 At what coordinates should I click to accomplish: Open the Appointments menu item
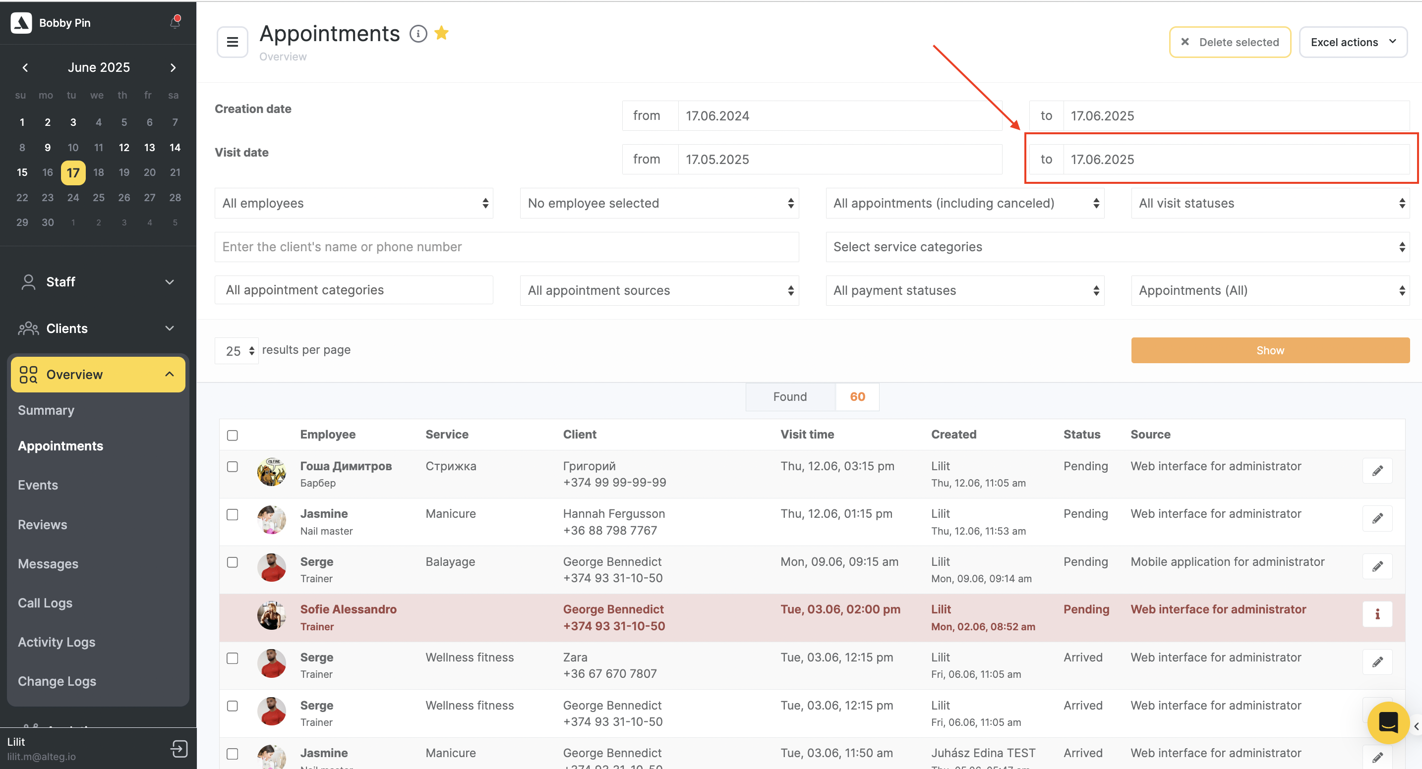pos(60,446)
